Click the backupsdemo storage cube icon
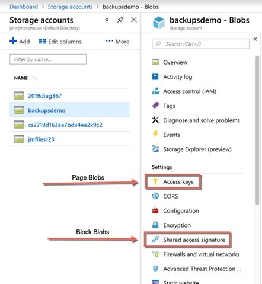 click(x=159, y=23)
